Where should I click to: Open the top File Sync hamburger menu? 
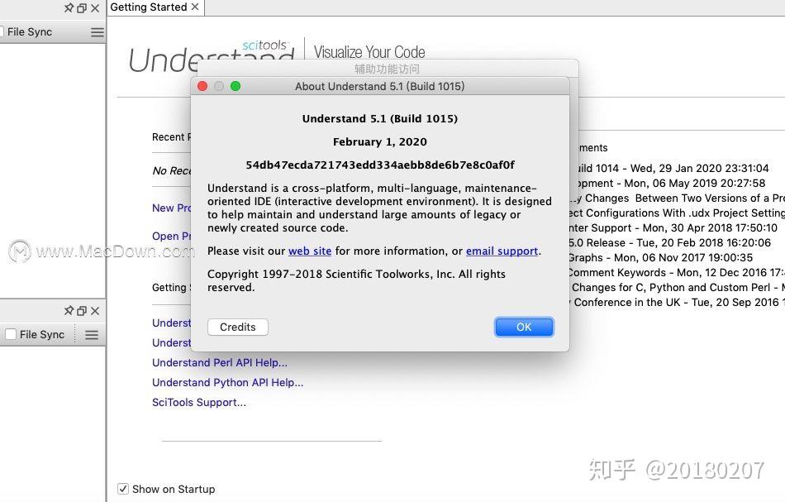coord(97,31)
